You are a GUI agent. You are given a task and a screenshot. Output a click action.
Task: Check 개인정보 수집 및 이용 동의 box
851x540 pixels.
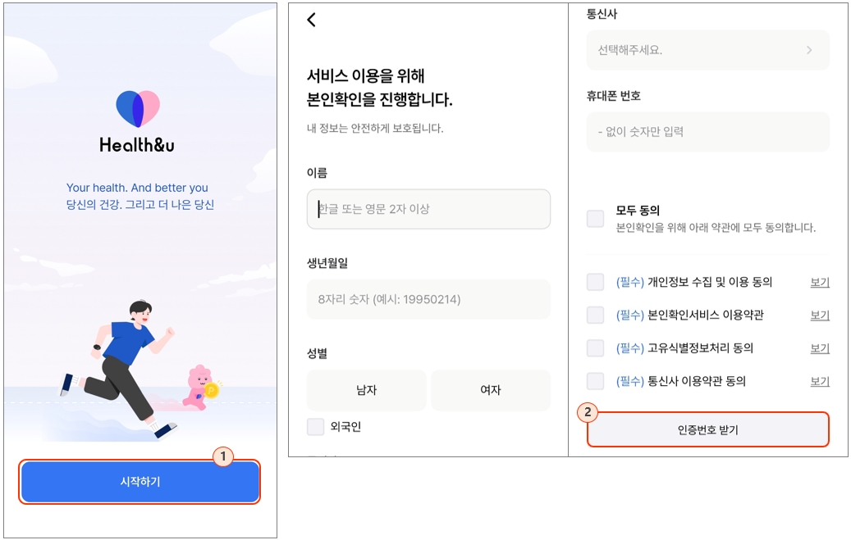coord(595,282)
